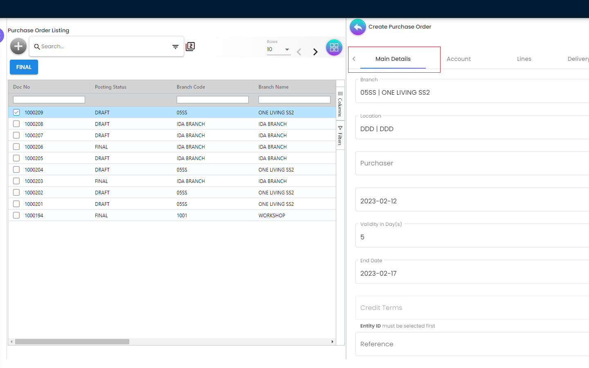The height and width of the screenshot is (368, 589).
Task: Go to the previous page of results
Action: point(299,52)
